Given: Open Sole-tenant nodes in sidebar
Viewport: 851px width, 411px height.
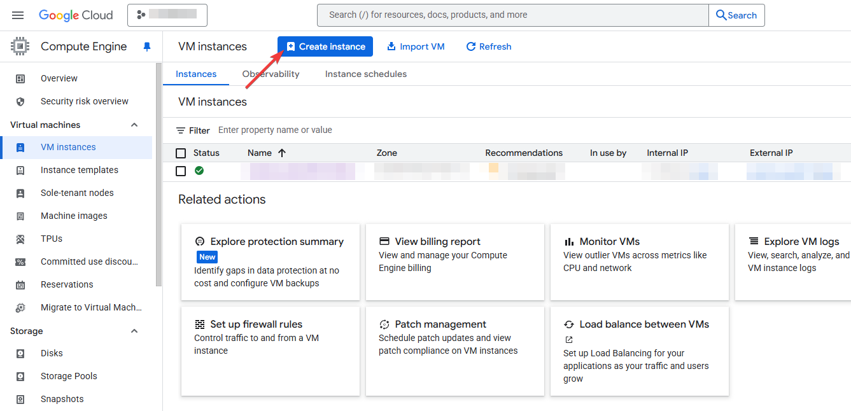Looking at the screenshot, I should click(76, 193).
